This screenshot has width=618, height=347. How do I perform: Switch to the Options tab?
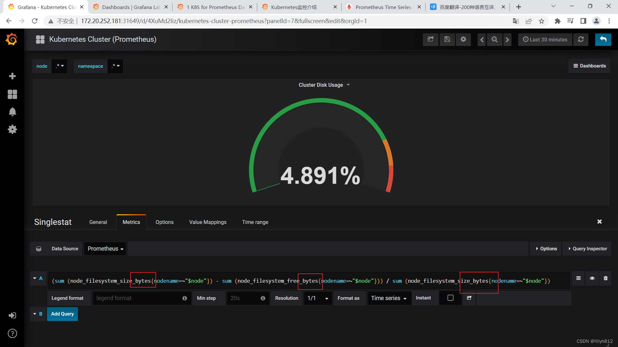tap(164, 222)
